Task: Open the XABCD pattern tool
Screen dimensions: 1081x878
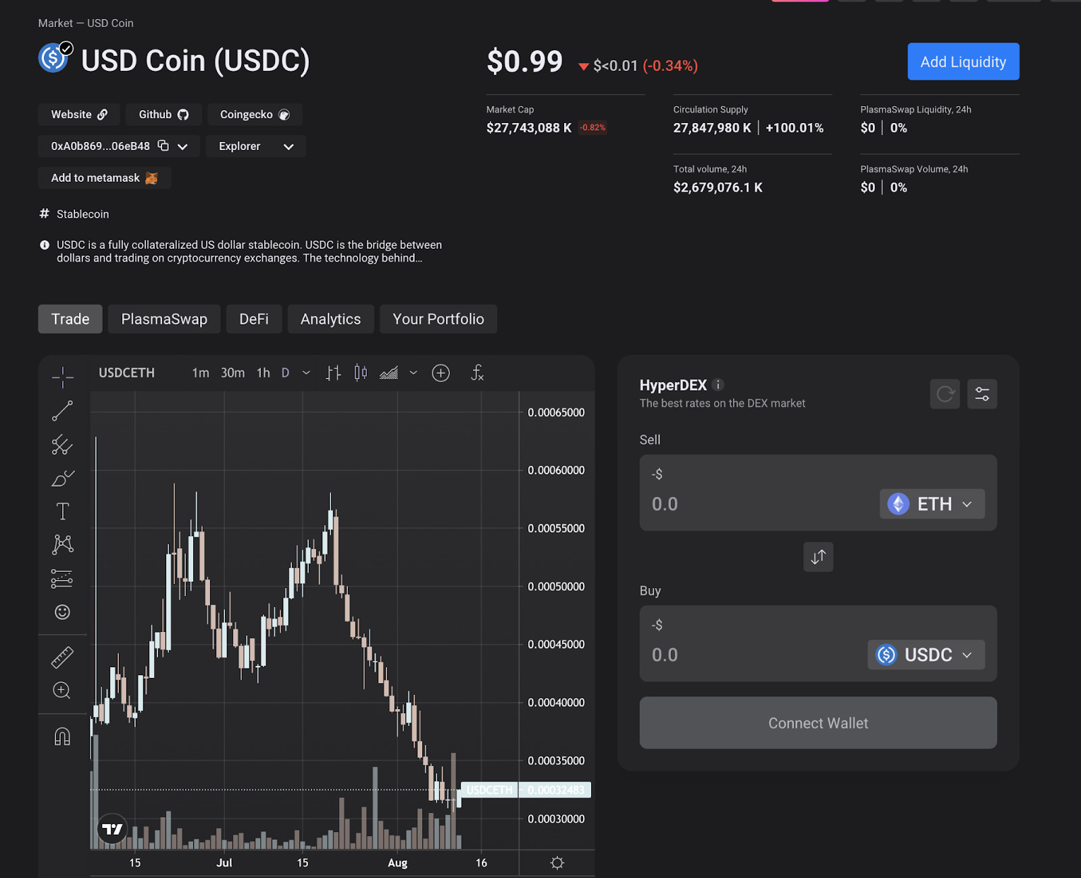Action: [x=62, y=545]
